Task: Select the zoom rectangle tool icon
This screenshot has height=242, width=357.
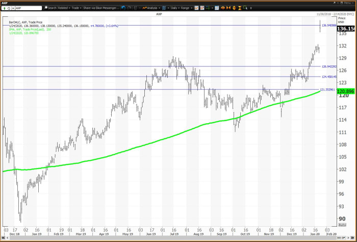Action: click(245, 8)
